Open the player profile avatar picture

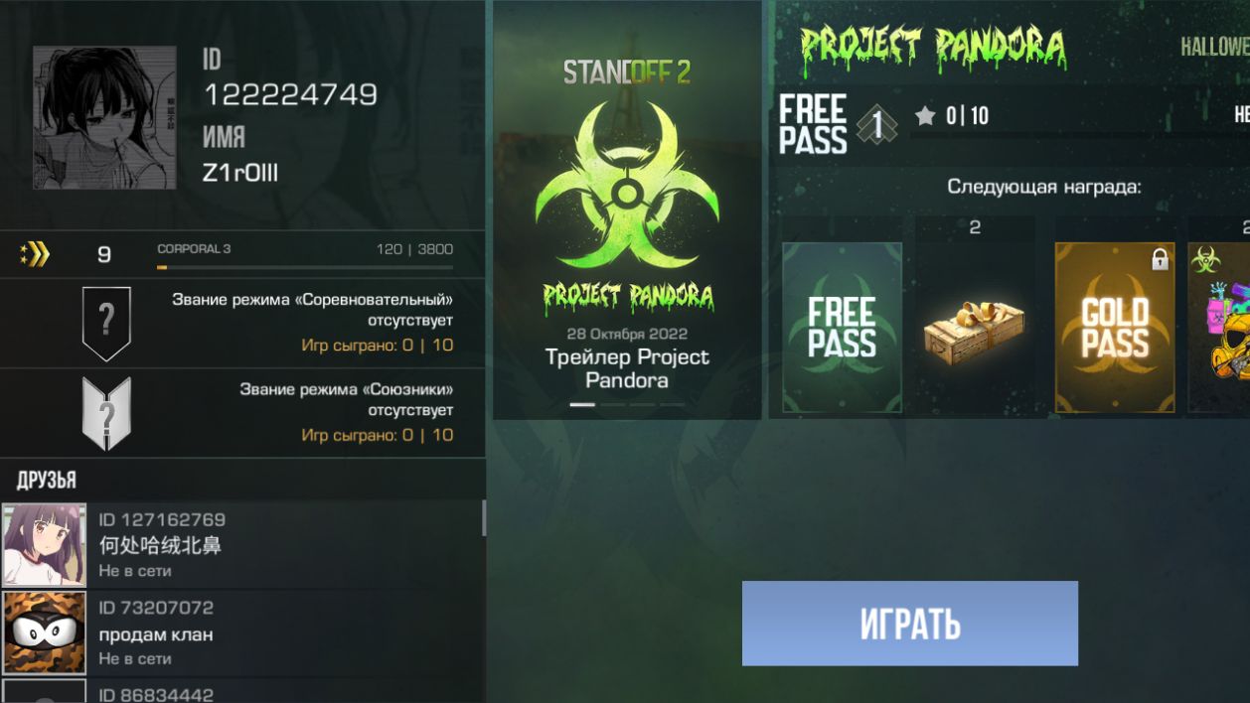point(104,117)
